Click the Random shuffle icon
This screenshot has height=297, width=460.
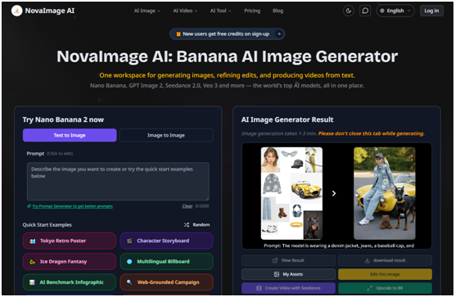(187, 224)
